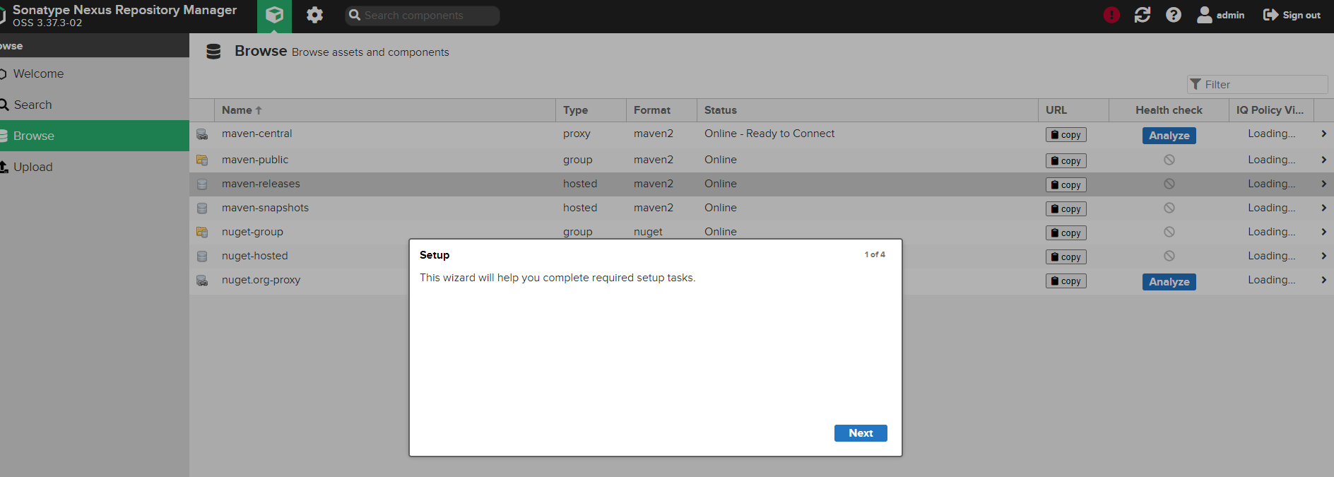
Task: Copy URL of maven-releases repository
Action: point(1066,185)
